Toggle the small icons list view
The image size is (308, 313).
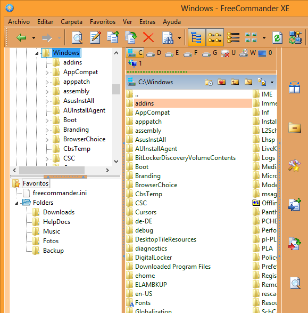pyautogui.click(x=214, y=37)
